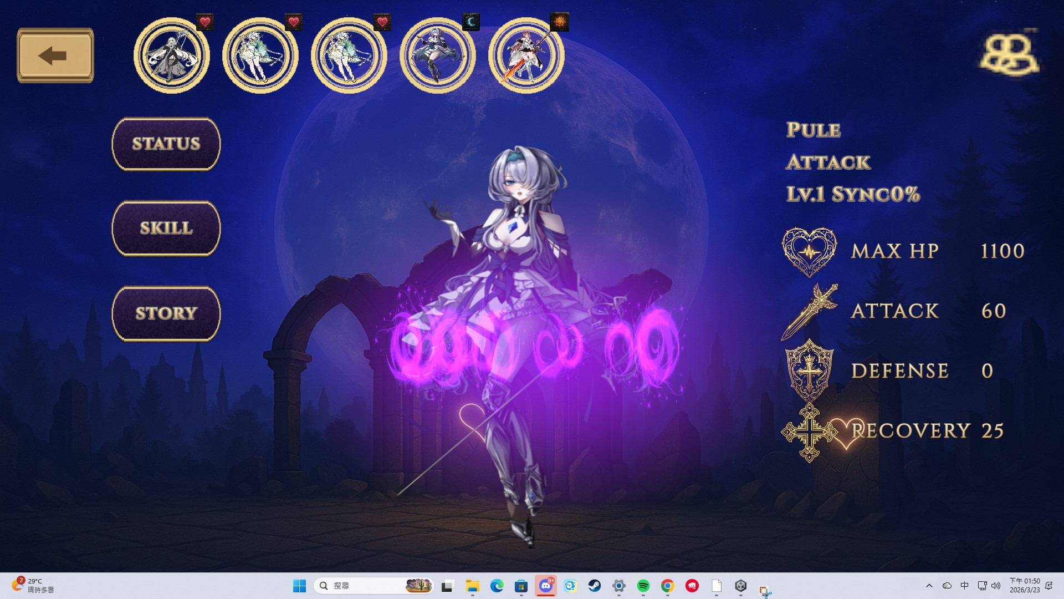Open Google Chrome from the taskbar
This screenshot has width=1064, height=599.
coord(668,586)
